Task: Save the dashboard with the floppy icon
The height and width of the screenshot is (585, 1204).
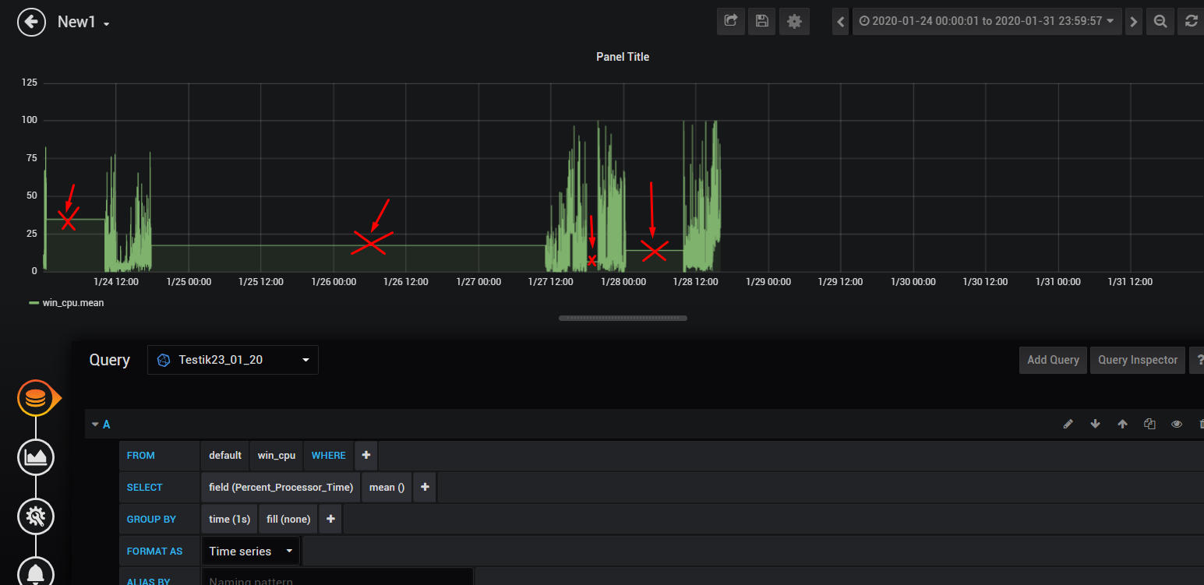Action: pos(762,21)
